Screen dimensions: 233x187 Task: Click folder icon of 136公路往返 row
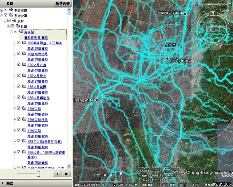[24, 64]
